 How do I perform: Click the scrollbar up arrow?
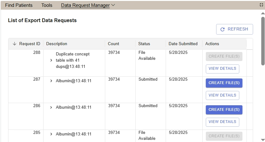(263, 13)
